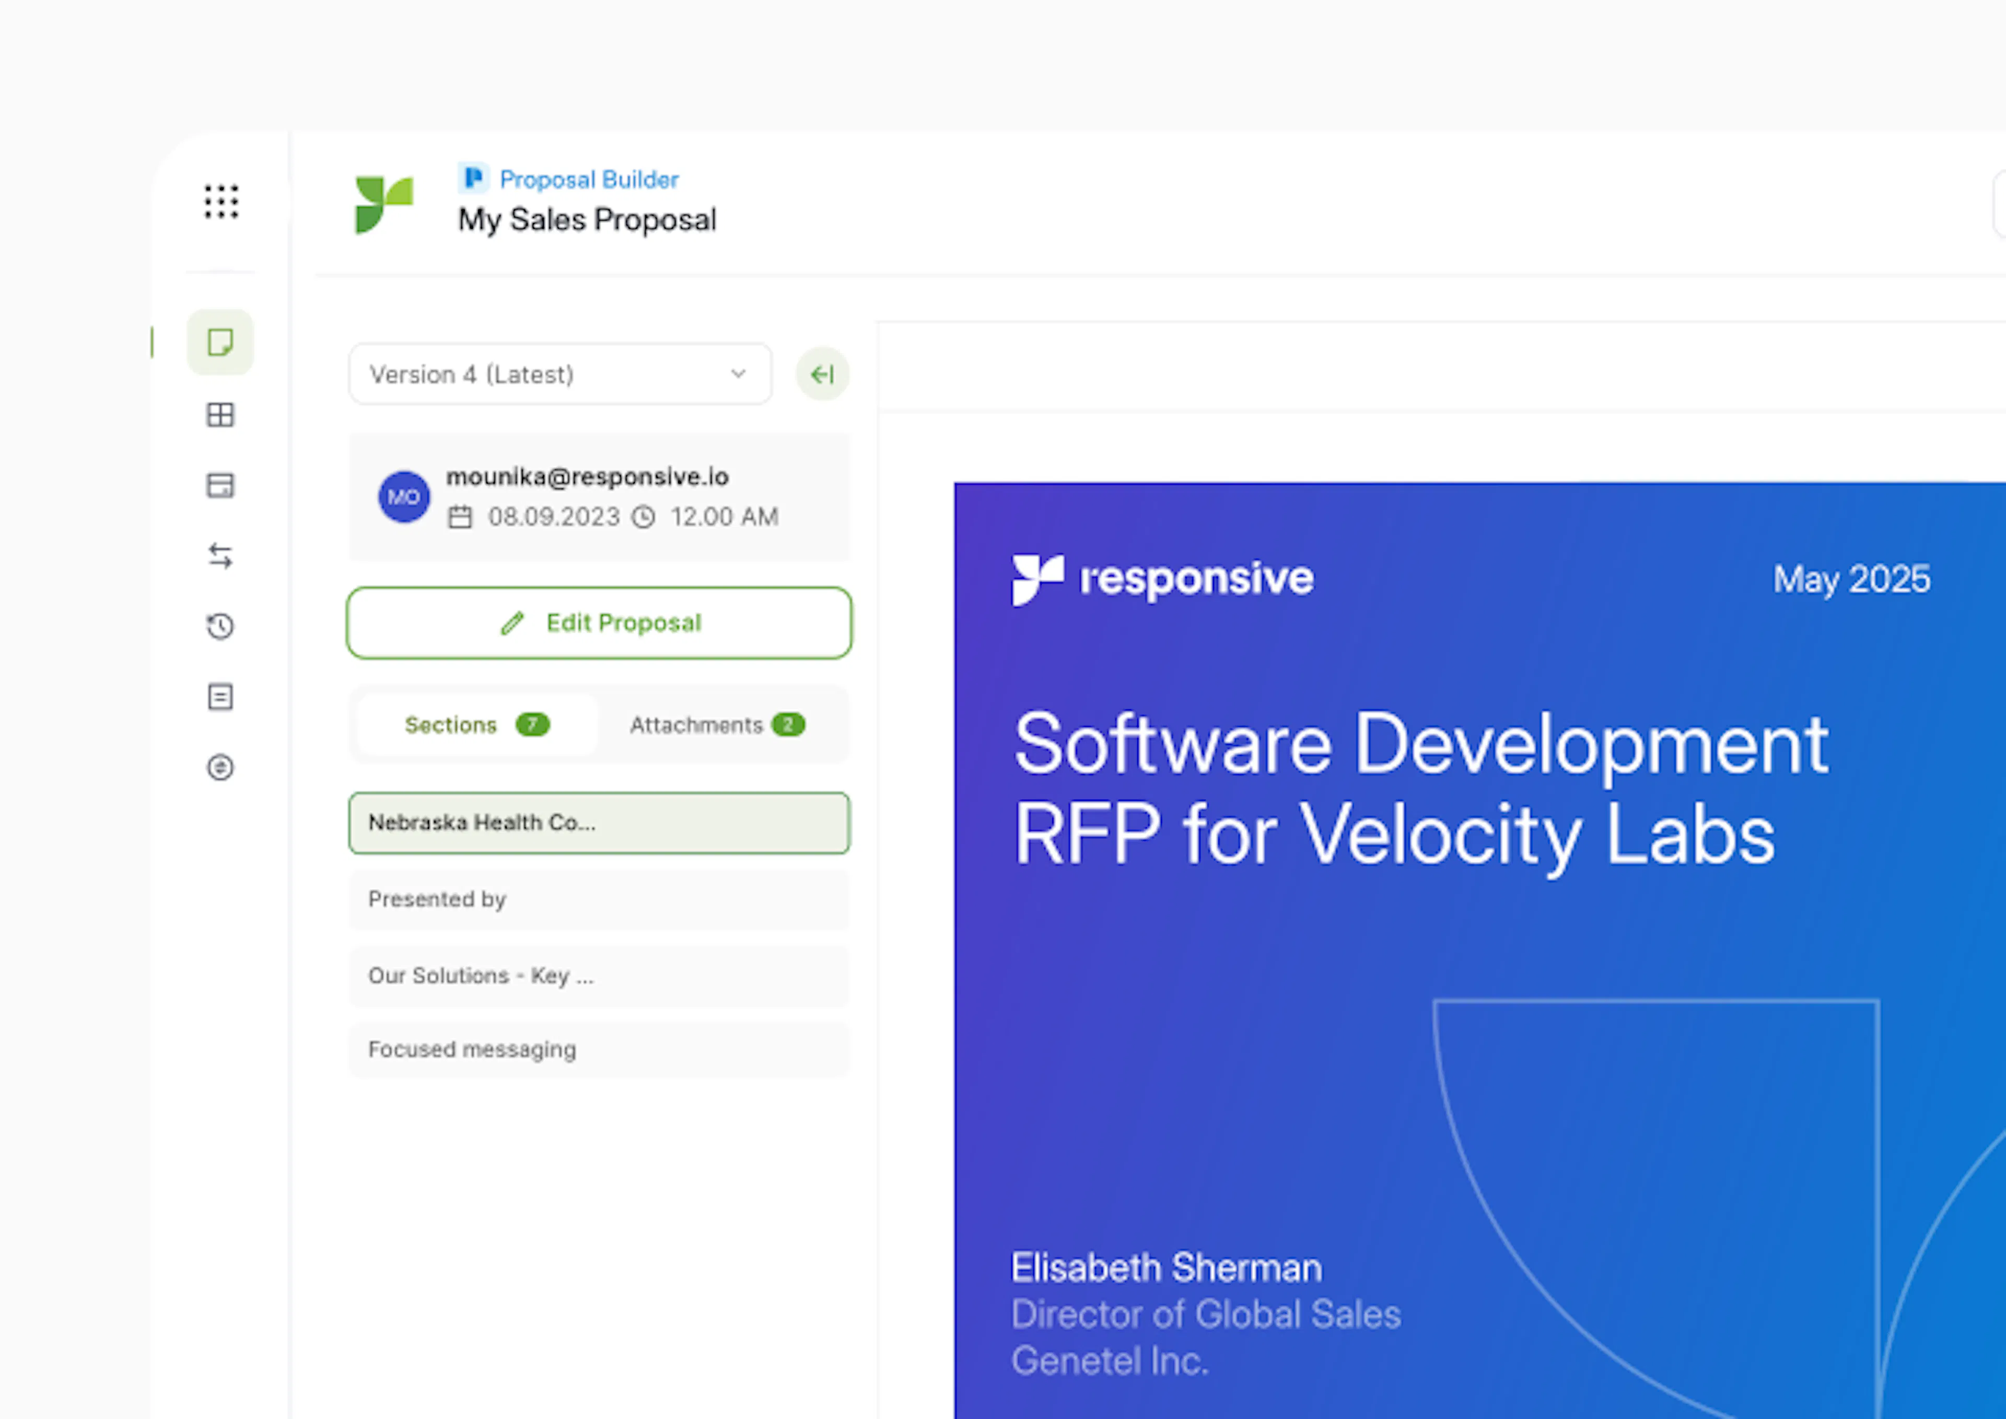Viewport: 2006px width, 1419px height.
Task: Select the Sections tab
Action: point(475,724)
